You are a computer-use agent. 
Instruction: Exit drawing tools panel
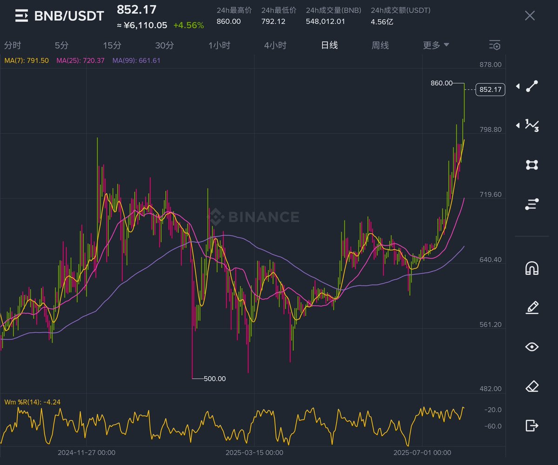click(x=532, y=425)
